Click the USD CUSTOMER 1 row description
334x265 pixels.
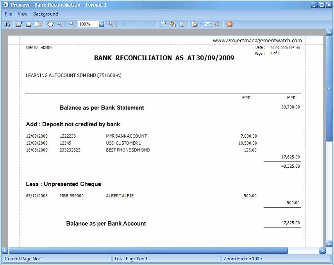point(123,143)
